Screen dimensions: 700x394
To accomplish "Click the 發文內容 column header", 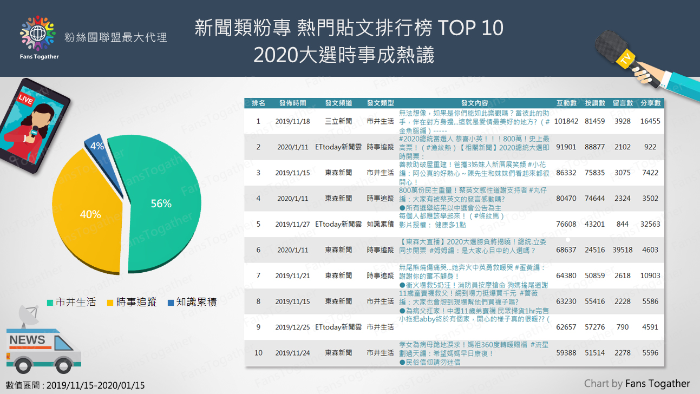I will click(x=474, y=103).
